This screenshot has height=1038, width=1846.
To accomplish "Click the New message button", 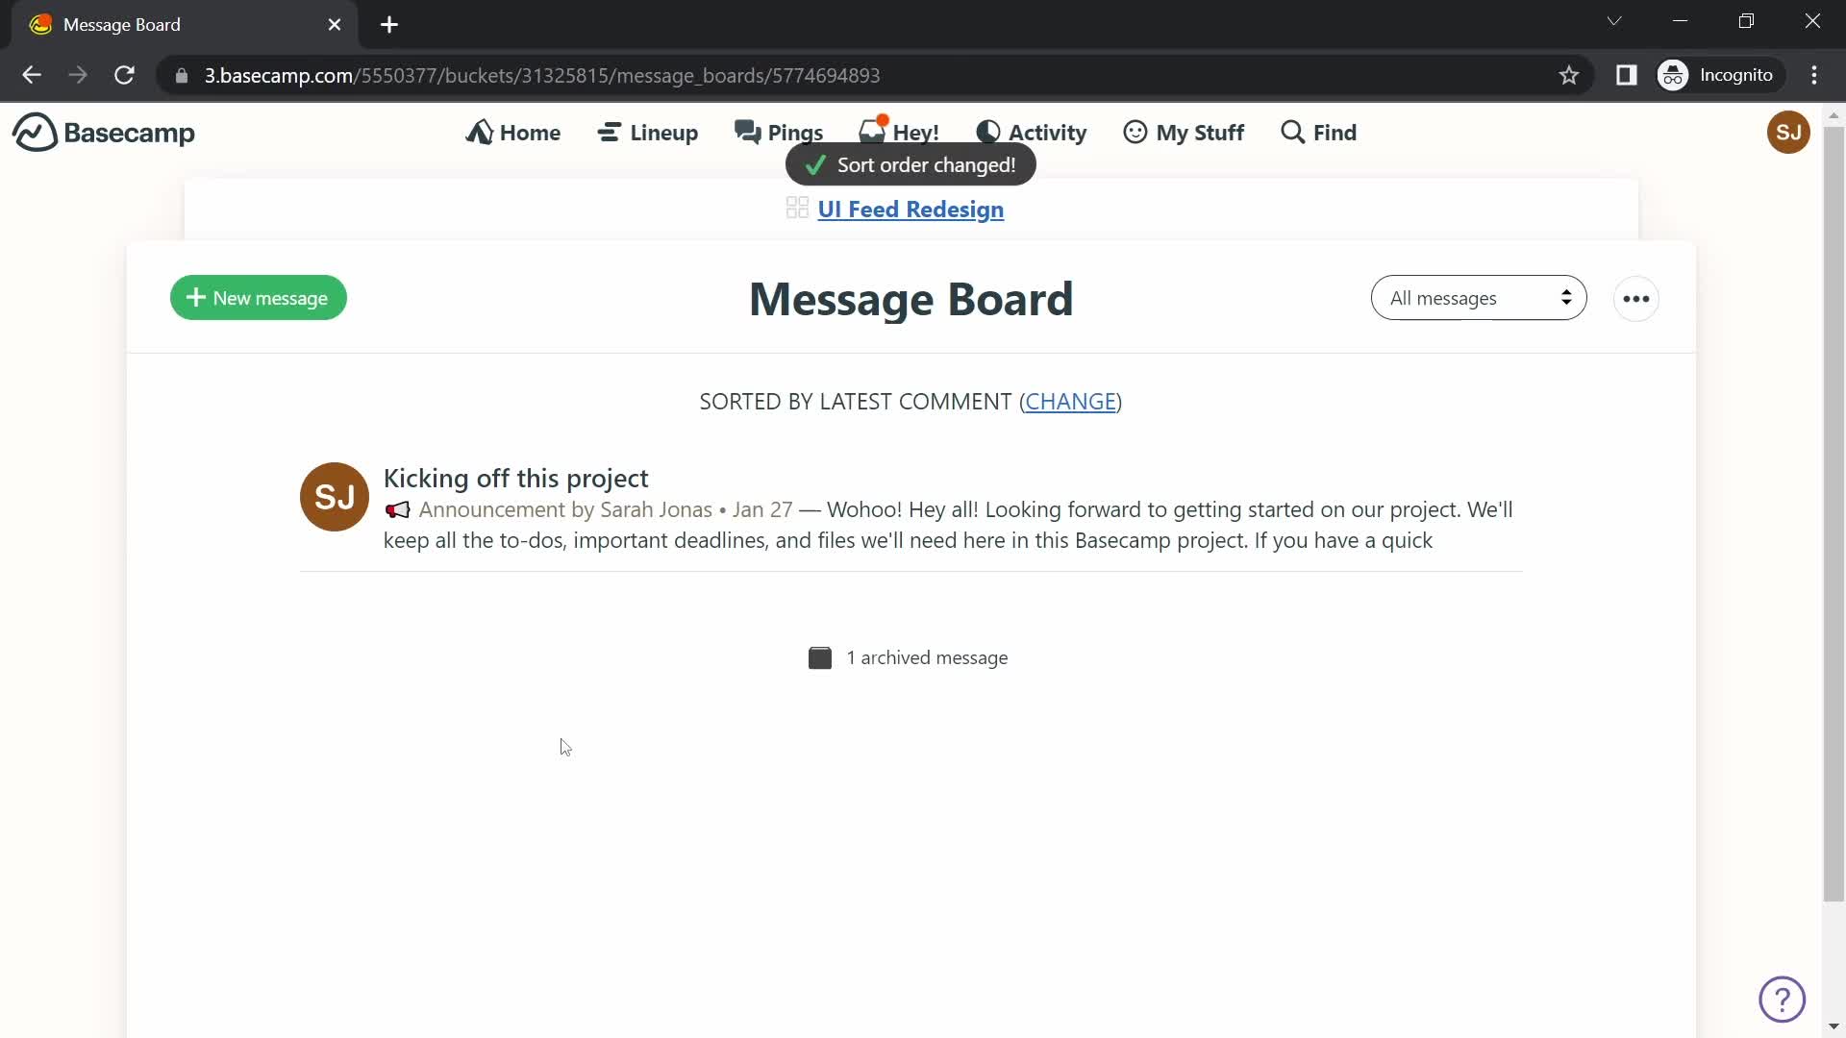I will point(258,297).
